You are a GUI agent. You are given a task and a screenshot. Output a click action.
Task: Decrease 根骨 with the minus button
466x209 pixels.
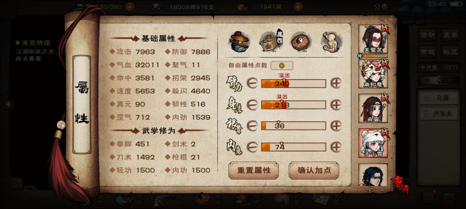(252, 126)
